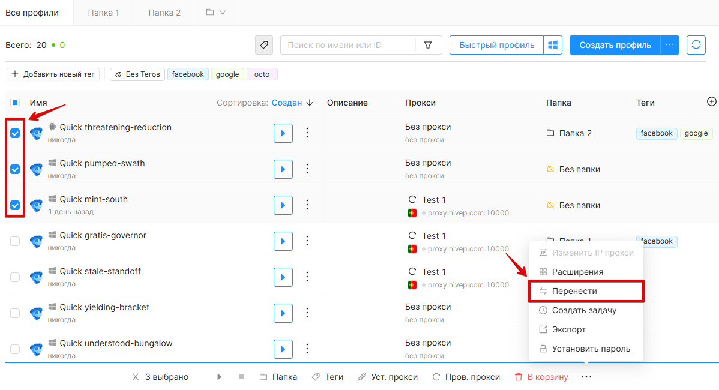
Task: Click the refresh profiles icon button
Action: click(x=696, y=45)
